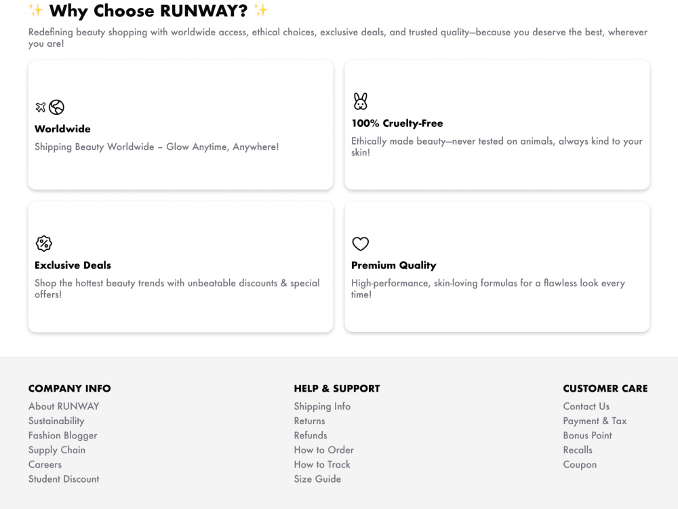
Task: Open How to Track link
Action: pos(322,464)
